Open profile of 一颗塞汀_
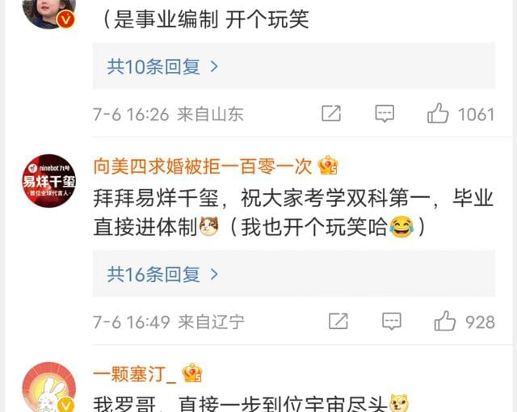 [x=135, y=374]
